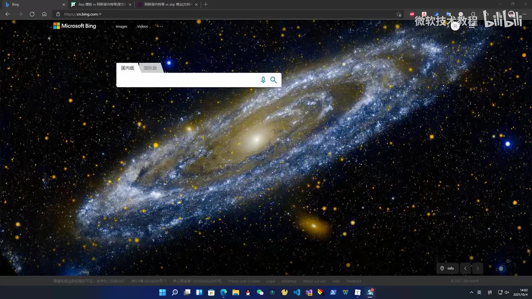532x299 pixels.
Task: Open the image Info button
Action: pos(447,268)
